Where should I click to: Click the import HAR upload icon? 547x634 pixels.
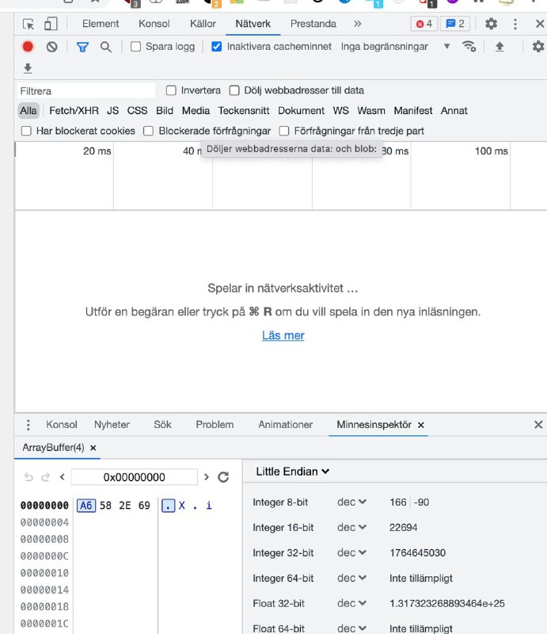tap(500, 47)
